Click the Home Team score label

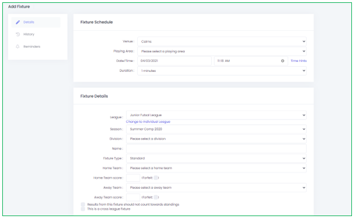coord(108,178)
